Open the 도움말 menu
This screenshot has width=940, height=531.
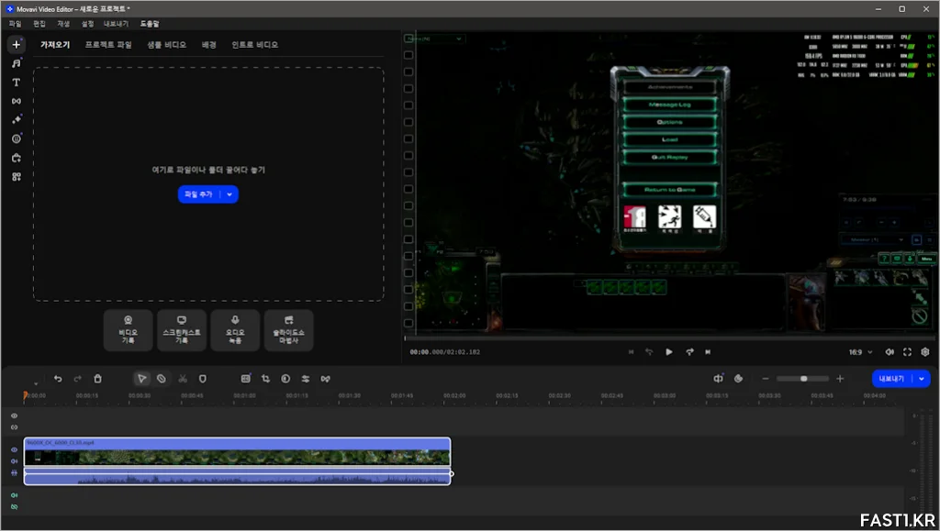150,24
